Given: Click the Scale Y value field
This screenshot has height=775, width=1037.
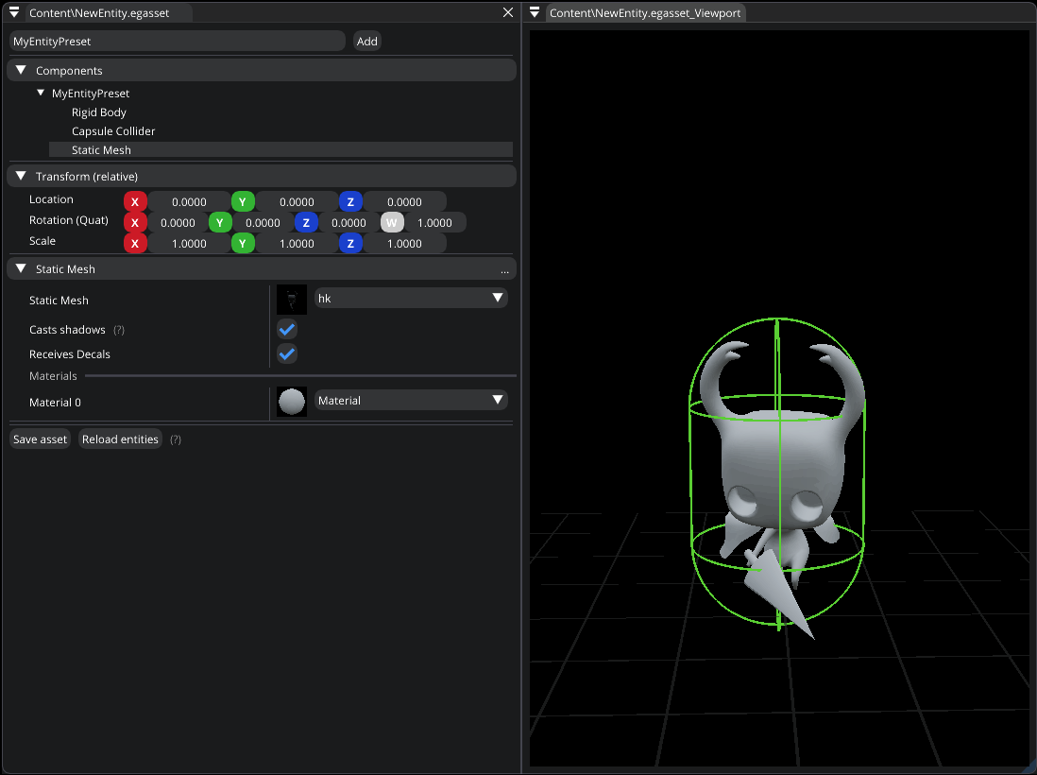Looking at the screenshot, I should [x=297, y=244].
